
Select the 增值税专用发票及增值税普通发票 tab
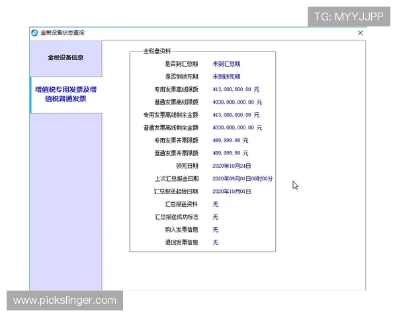click(x=66, y=94)
